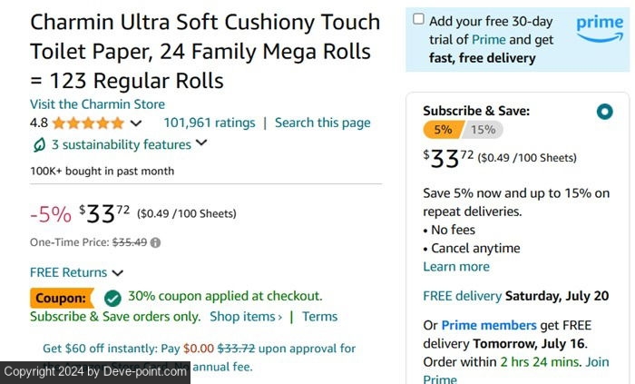The height and width of the screenshot is (384, 635).
Task: Check the free 30-day Prime trial box
Action: (418, 19)
